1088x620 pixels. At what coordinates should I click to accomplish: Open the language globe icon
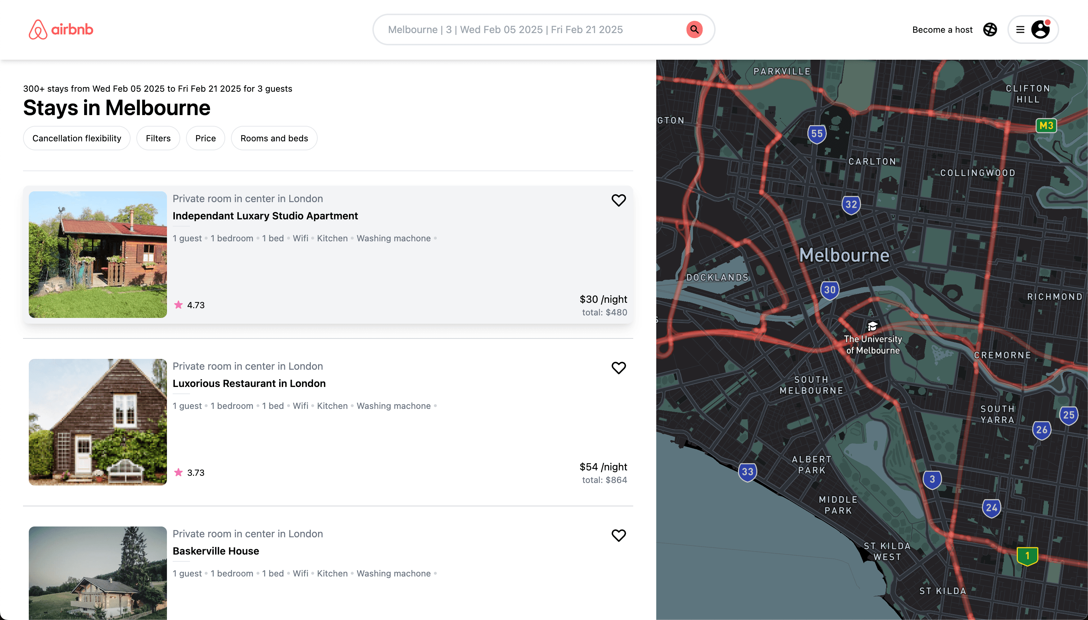[989, 29]
